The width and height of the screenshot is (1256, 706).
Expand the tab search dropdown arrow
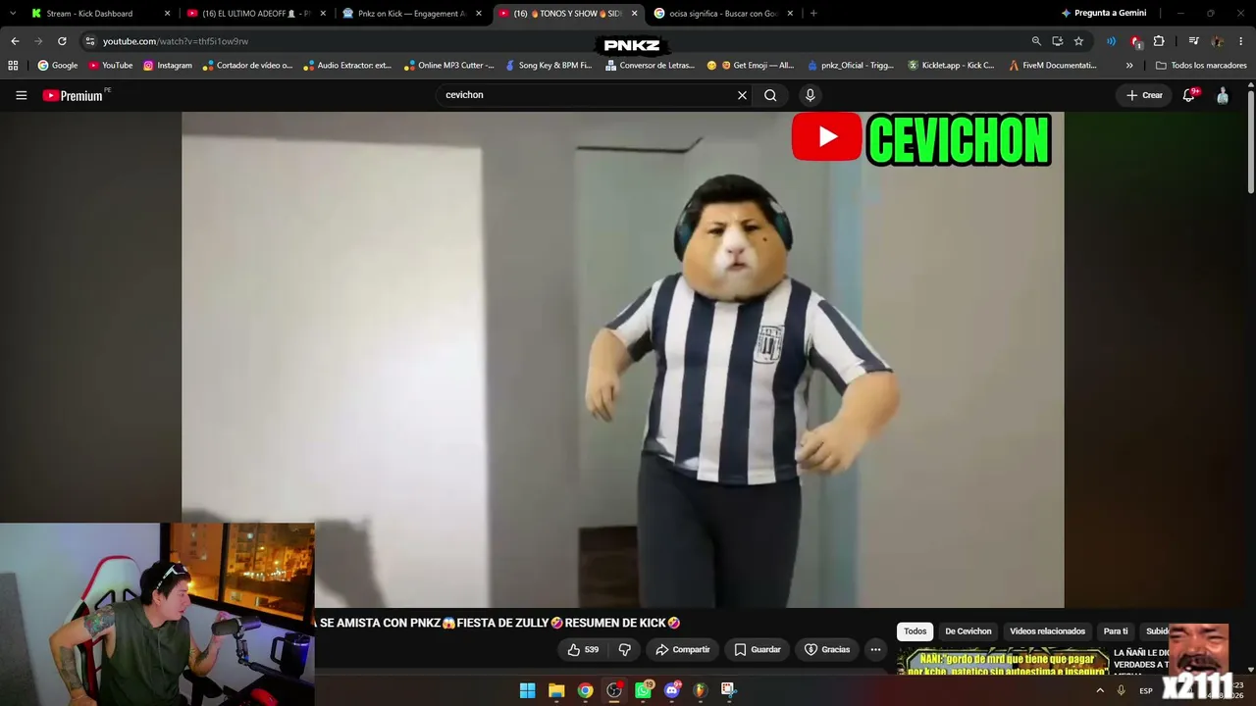12,14
